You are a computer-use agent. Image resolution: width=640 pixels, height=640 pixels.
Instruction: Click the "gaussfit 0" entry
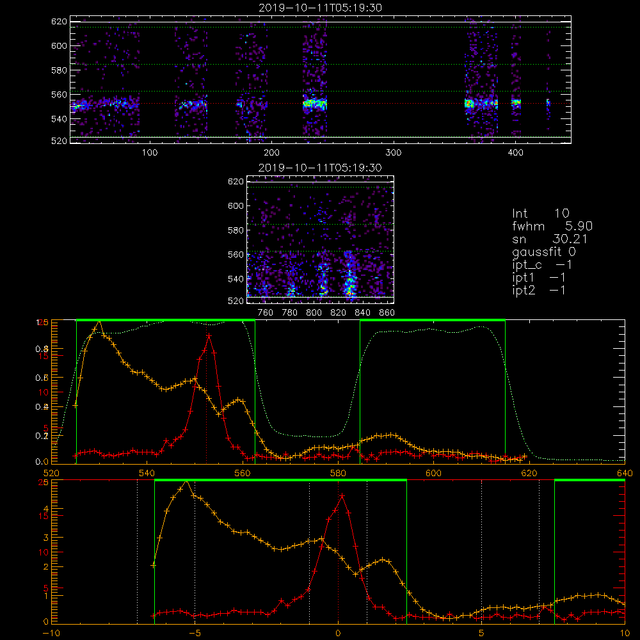[543, 252]
